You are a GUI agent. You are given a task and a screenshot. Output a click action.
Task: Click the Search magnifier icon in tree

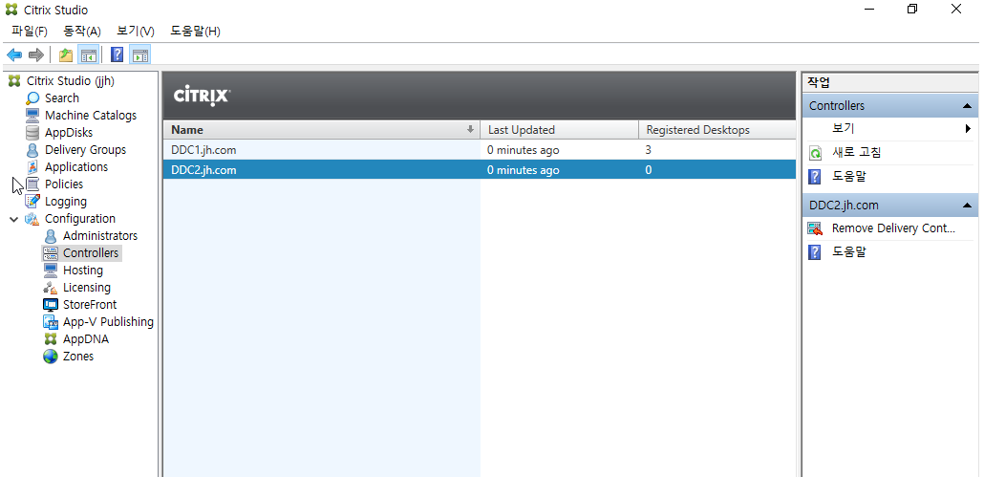tap(32, 98)
